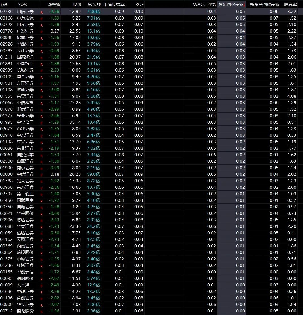
Task: Click the 收盘 column header
Action: point(77,5)
